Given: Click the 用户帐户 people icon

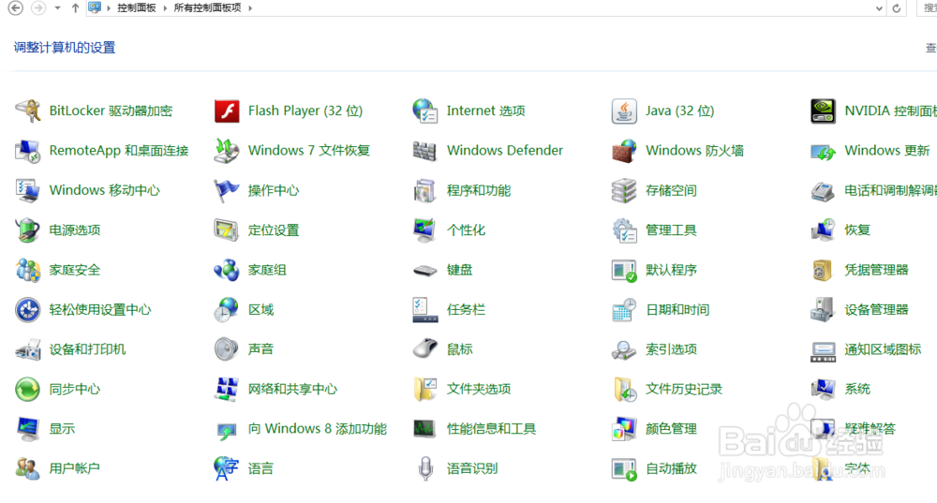Looking at the screenshot, I should coord(27,468).
